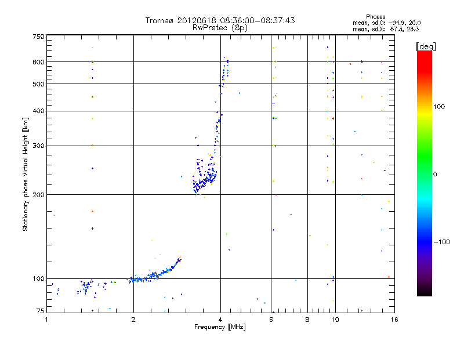Click the '400' y-axis tick label
Image resolution: width=464 pixels, height=348 pixels.
tap(39, 111)
